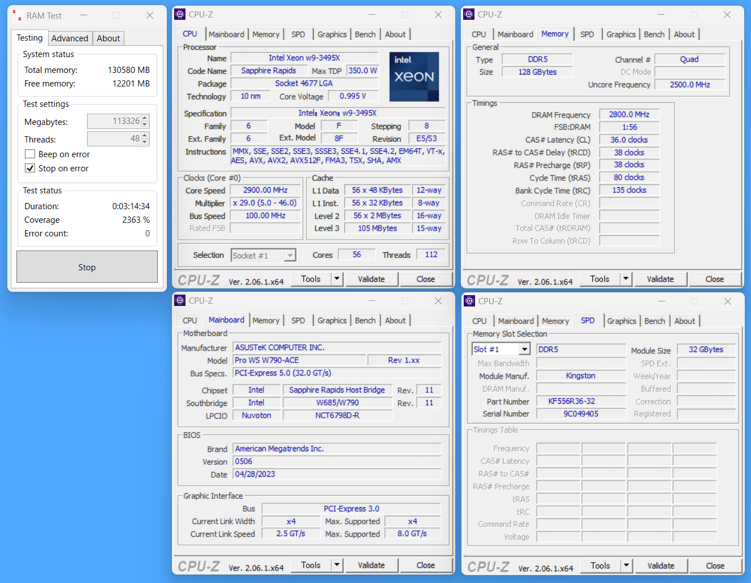This screenshot has width=751, height=583.
Task: Click the Stop button in RAM Test
Action: click(87, 267)
